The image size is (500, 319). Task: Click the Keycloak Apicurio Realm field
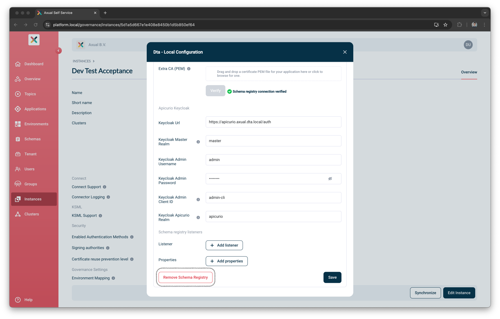pyautogui.click(x=273, y=217)
